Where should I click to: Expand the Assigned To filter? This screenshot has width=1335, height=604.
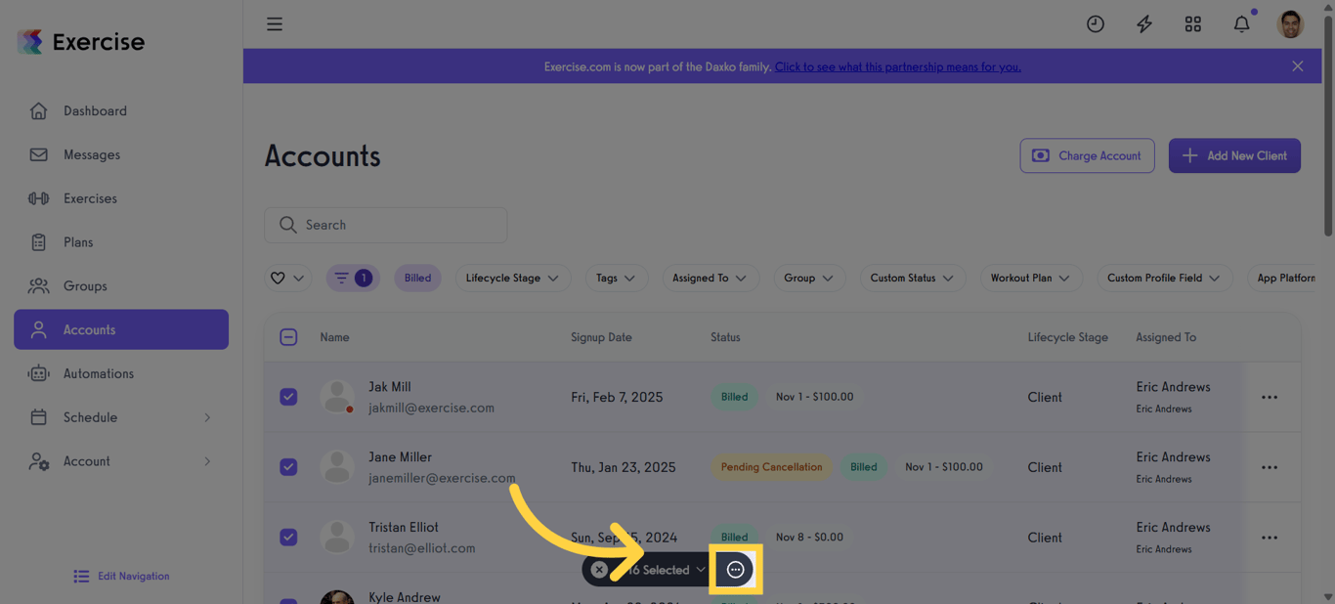(710, 279)
